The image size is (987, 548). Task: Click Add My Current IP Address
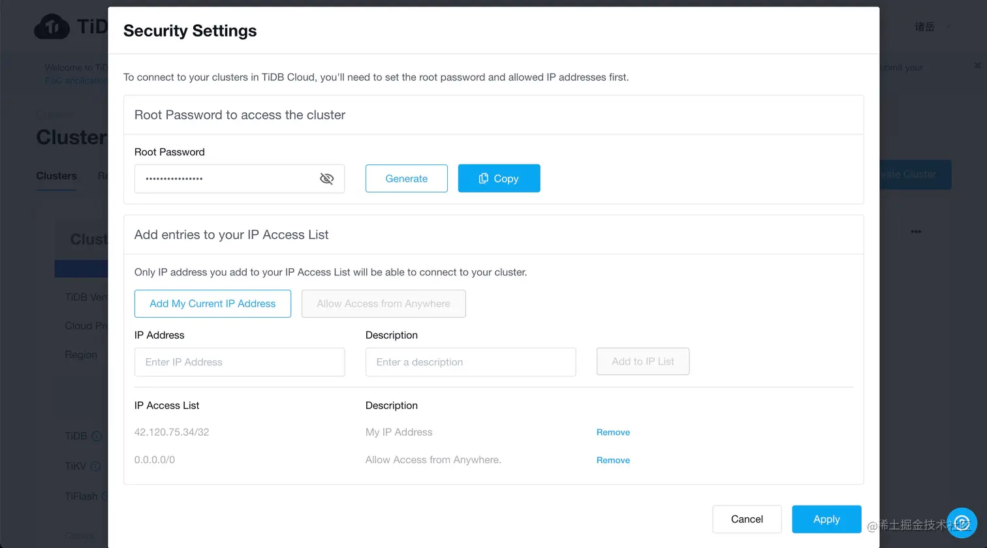pyautogui.click(x=213, y=304)
